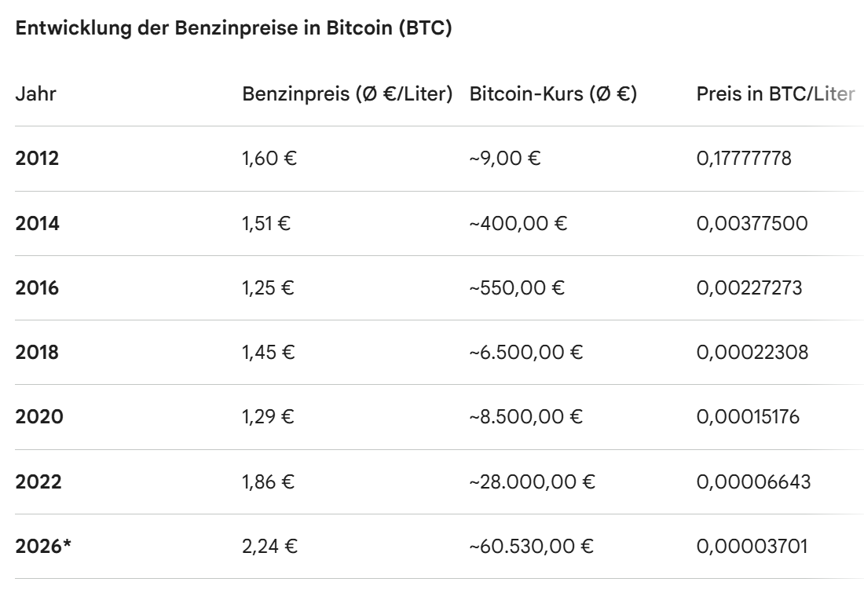Select the 2026* year cell

[43, 546]
